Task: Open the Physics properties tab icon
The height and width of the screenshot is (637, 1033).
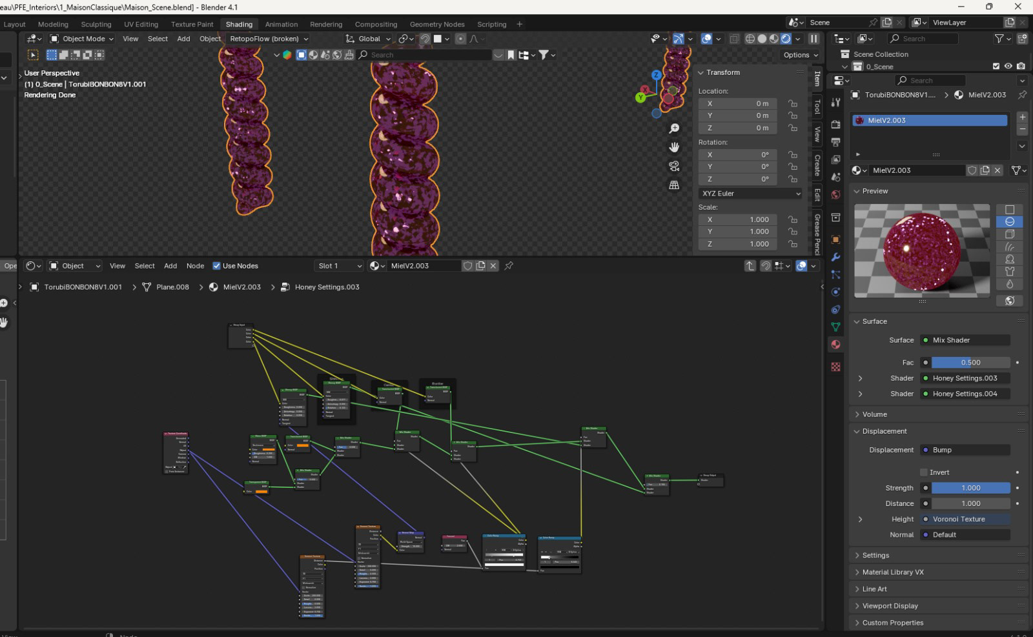Action: (835, 292)
